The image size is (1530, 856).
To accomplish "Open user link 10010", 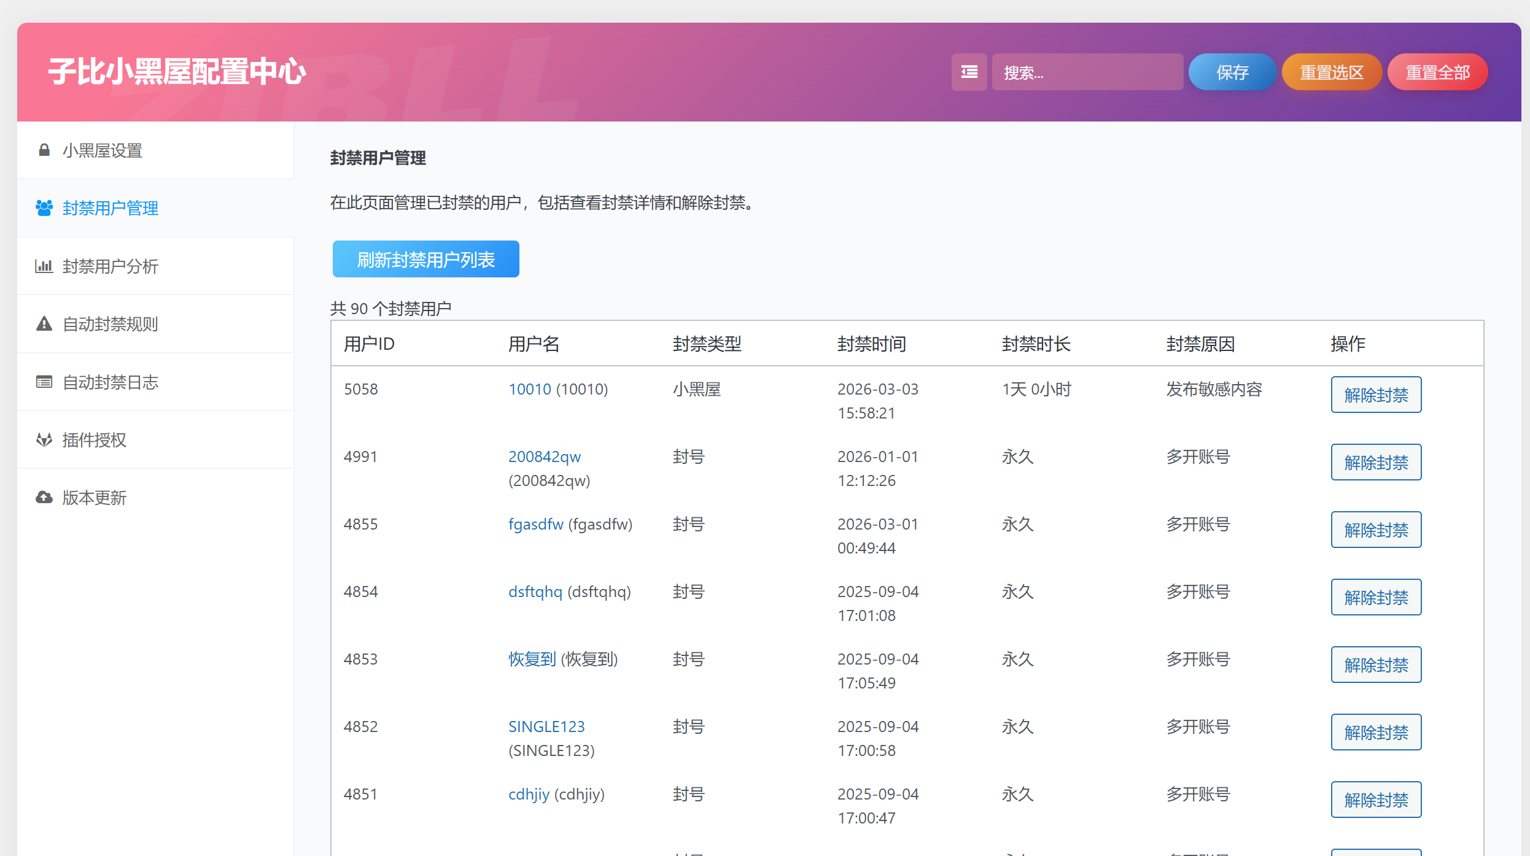I will click(x=530, y=390).
